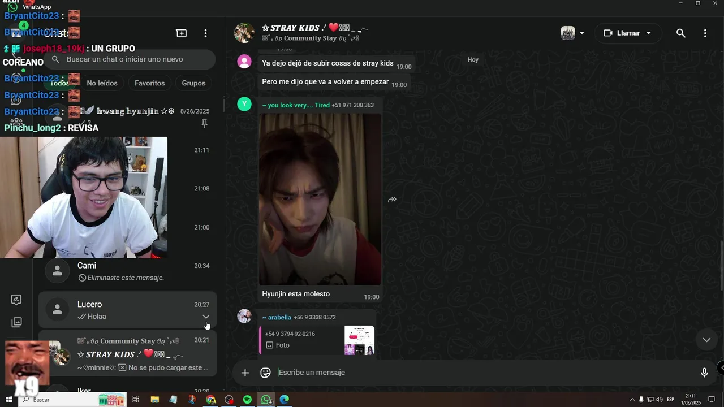Open the STRAY KIDS group title header
This screenshot has height=407, width=724.
(315, 28)
